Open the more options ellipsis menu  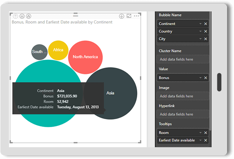[136, 16]
